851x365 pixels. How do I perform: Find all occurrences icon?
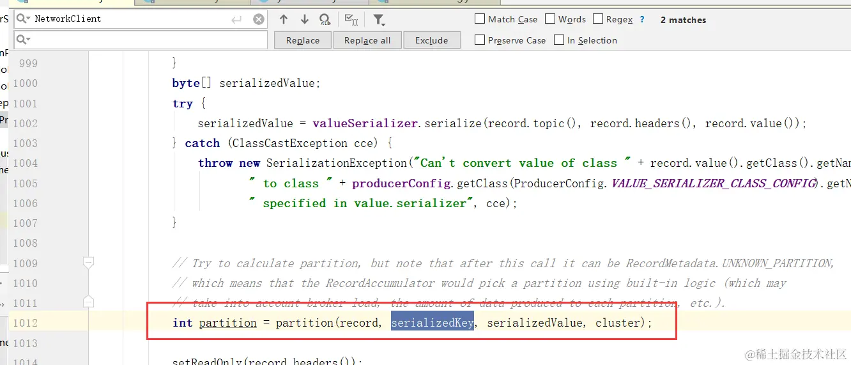coord(325,20)
